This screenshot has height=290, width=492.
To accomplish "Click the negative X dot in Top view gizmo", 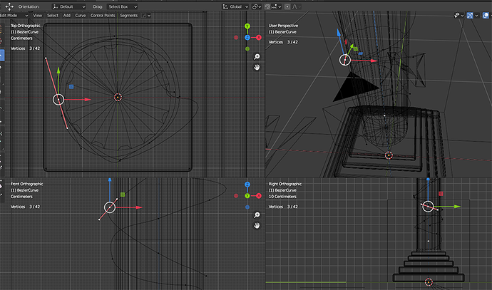I will pos(236,38).
